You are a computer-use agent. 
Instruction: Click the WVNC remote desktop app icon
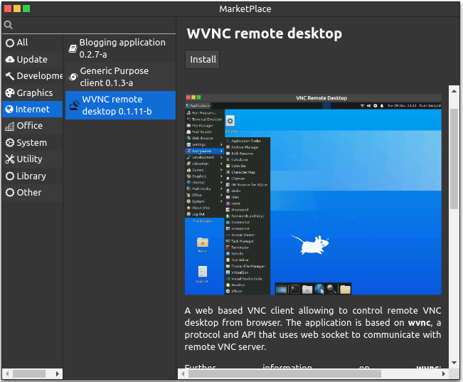click(x=75, y=105)
